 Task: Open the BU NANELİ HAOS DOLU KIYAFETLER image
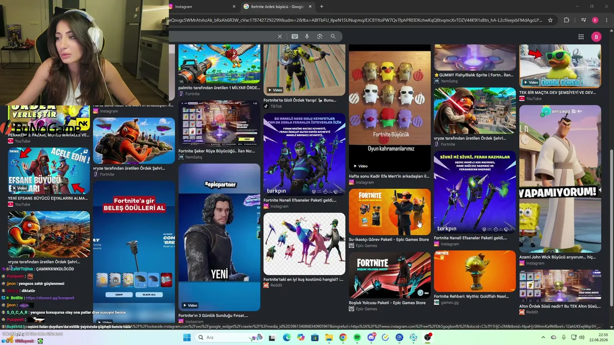pos(304,154)
